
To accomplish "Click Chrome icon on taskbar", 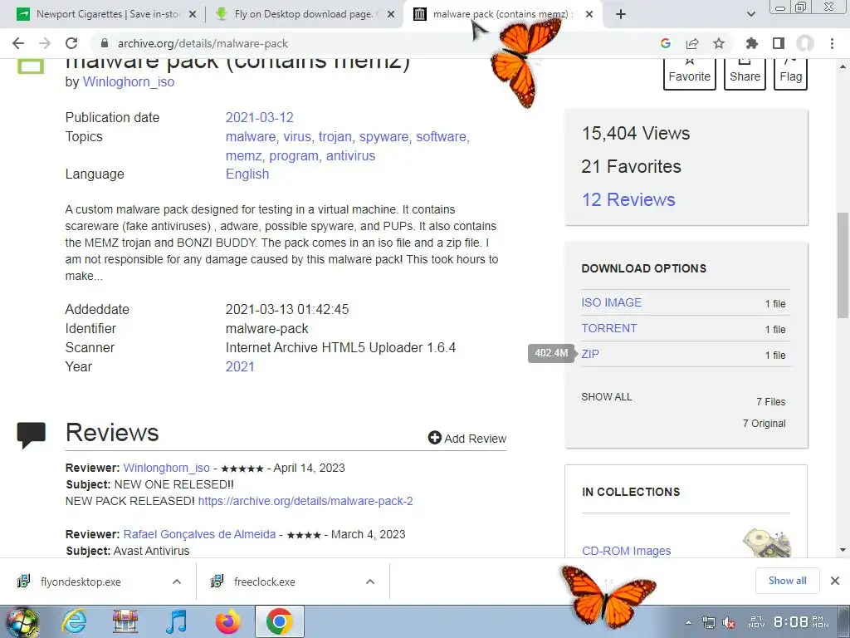I will (x=279, y=621).
